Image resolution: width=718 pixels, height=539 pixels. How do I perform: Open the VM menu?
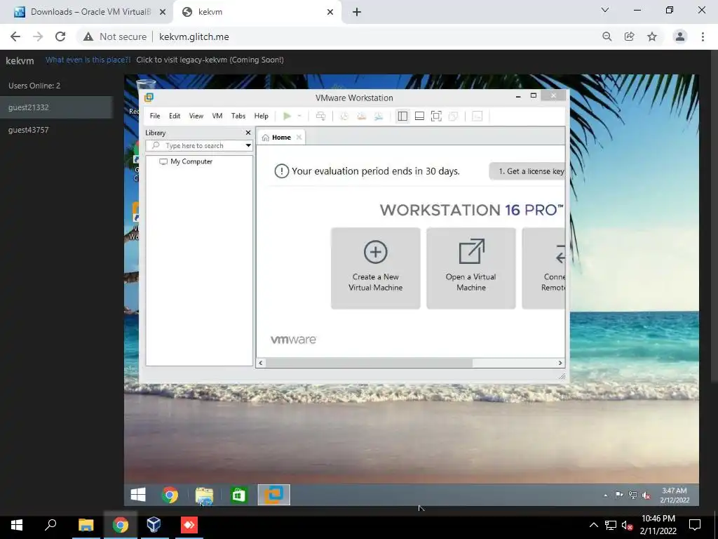coord(217,116)
